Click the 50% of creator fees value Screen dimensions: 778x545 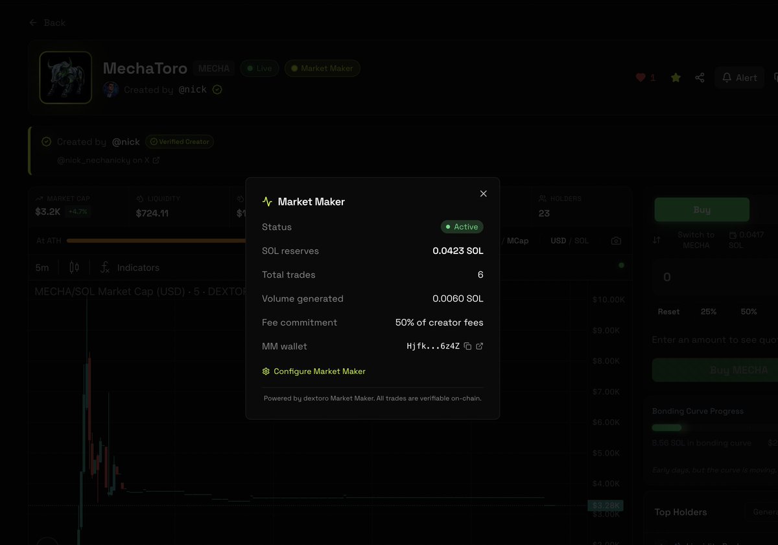click(x=440, y=322)
